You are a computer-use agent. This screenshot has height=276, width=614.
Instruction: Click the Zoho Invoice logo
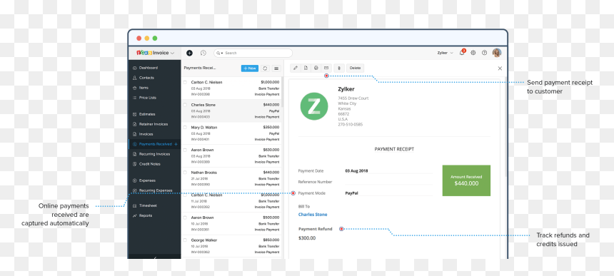[152, 53]
